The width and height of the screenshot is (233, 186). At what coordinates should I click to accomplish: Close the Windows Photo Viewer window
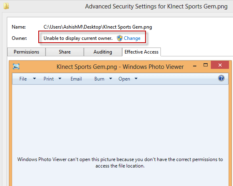(220, 65)
